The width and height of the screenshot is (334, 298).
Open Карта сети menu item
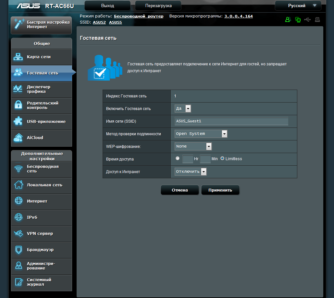click(x=42, y=57)
